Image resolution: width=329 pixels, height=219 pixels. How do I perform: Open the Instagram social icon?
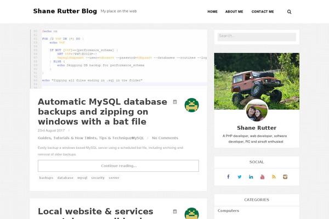point(285,177)
